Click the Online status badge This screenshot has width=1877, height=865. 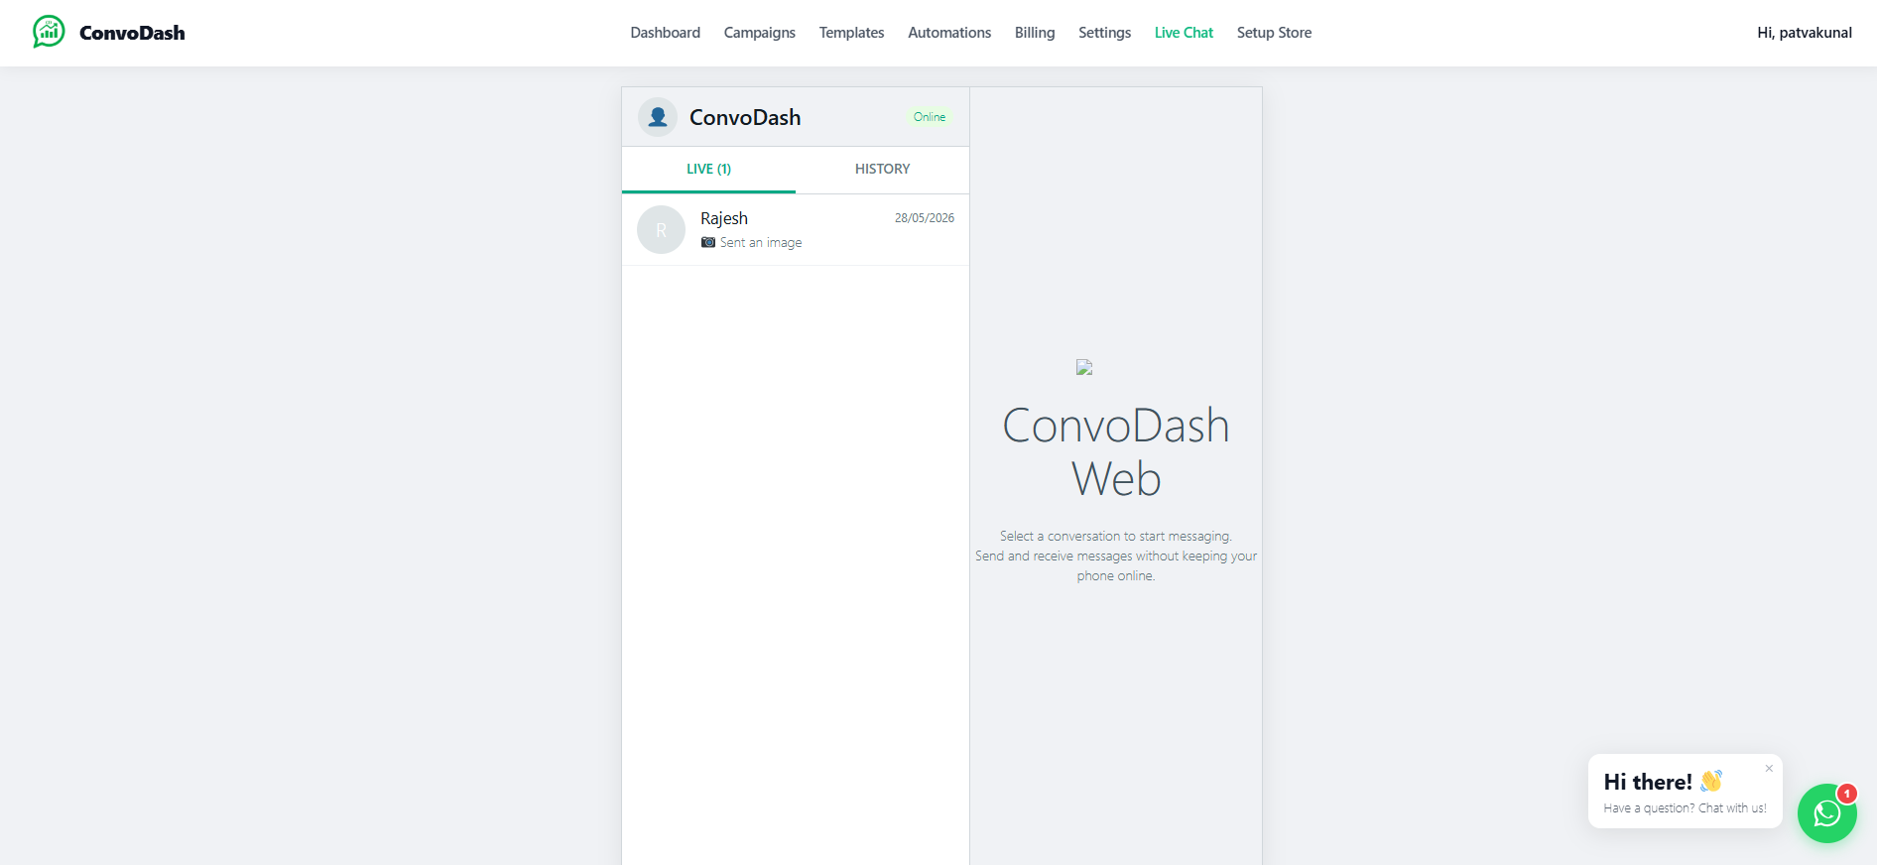point(930,117)
